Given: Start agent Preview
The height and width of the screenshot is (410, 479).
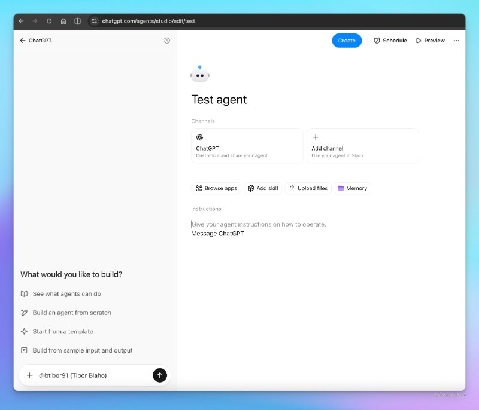Looking at the screenshot, I should pos(431,41).
